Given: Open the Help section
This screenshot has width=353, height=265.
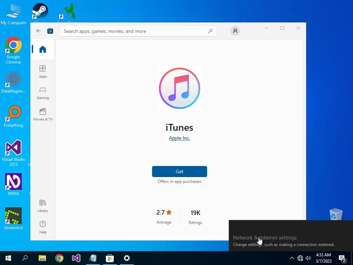Looking at the screenshot, I should tap(43, 227).
